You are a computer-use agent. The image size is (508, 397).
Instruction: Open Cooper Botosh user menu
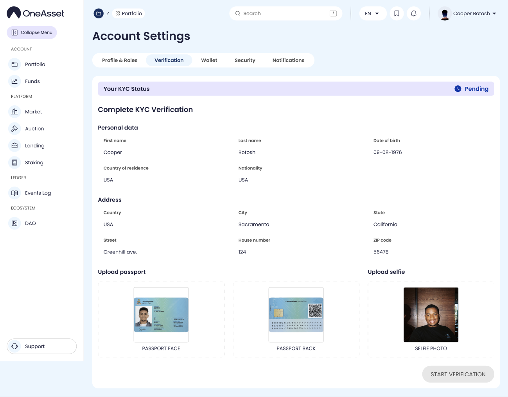(x=468, y=13)
